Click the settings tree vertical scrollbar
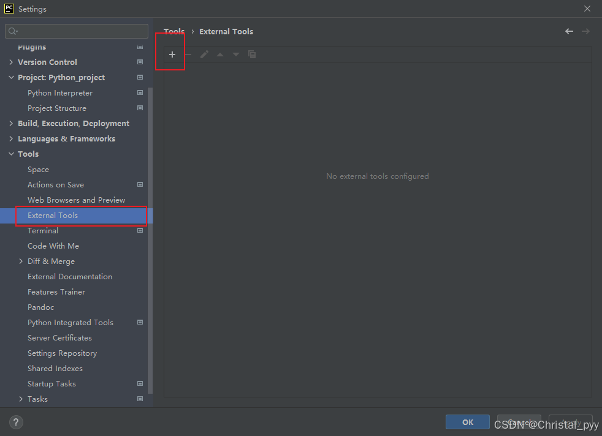This screenshot has height=436, width=602. click(x=151, y=241)
